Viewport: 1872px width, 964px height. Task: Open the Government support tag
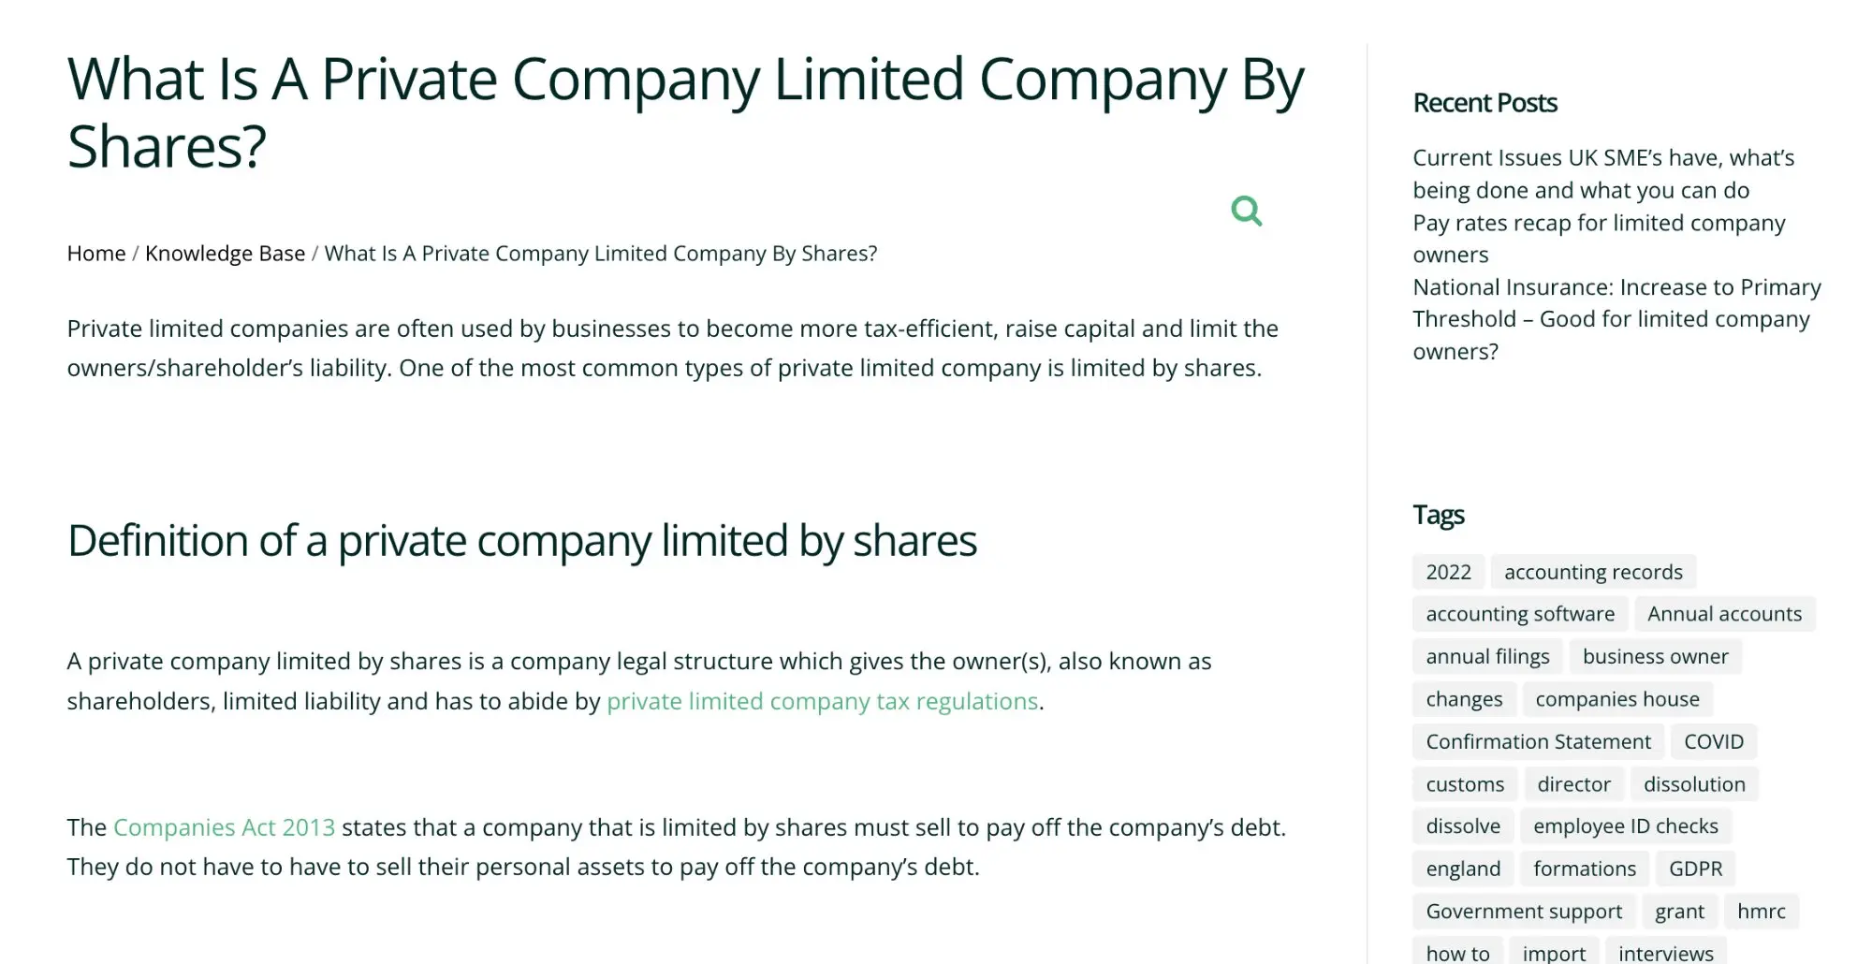coord(1524,911)
